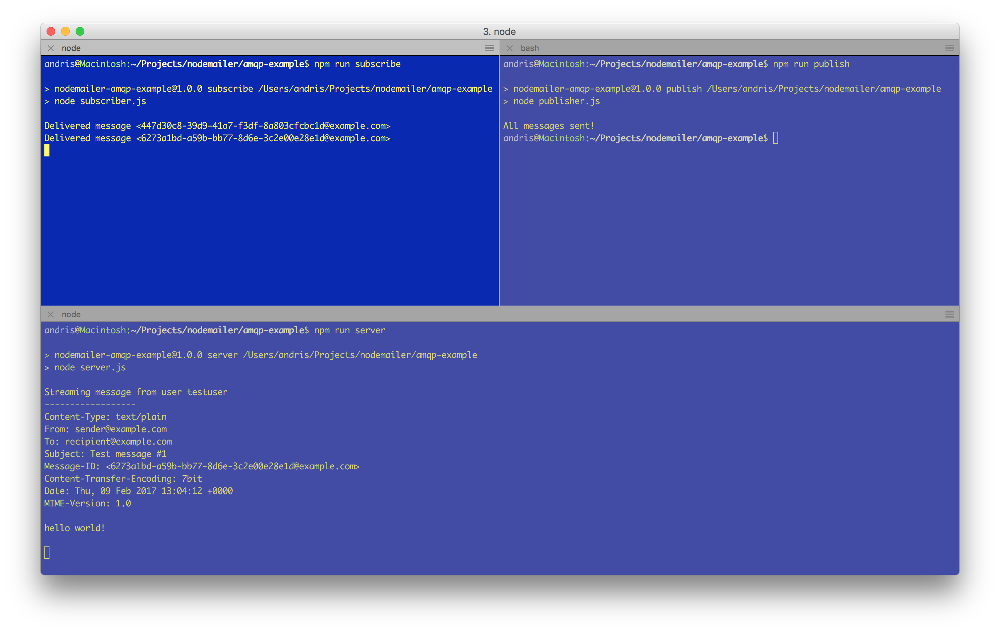1000x633 pixels.
Task: Close the bash pane
Action: [509, 48]
